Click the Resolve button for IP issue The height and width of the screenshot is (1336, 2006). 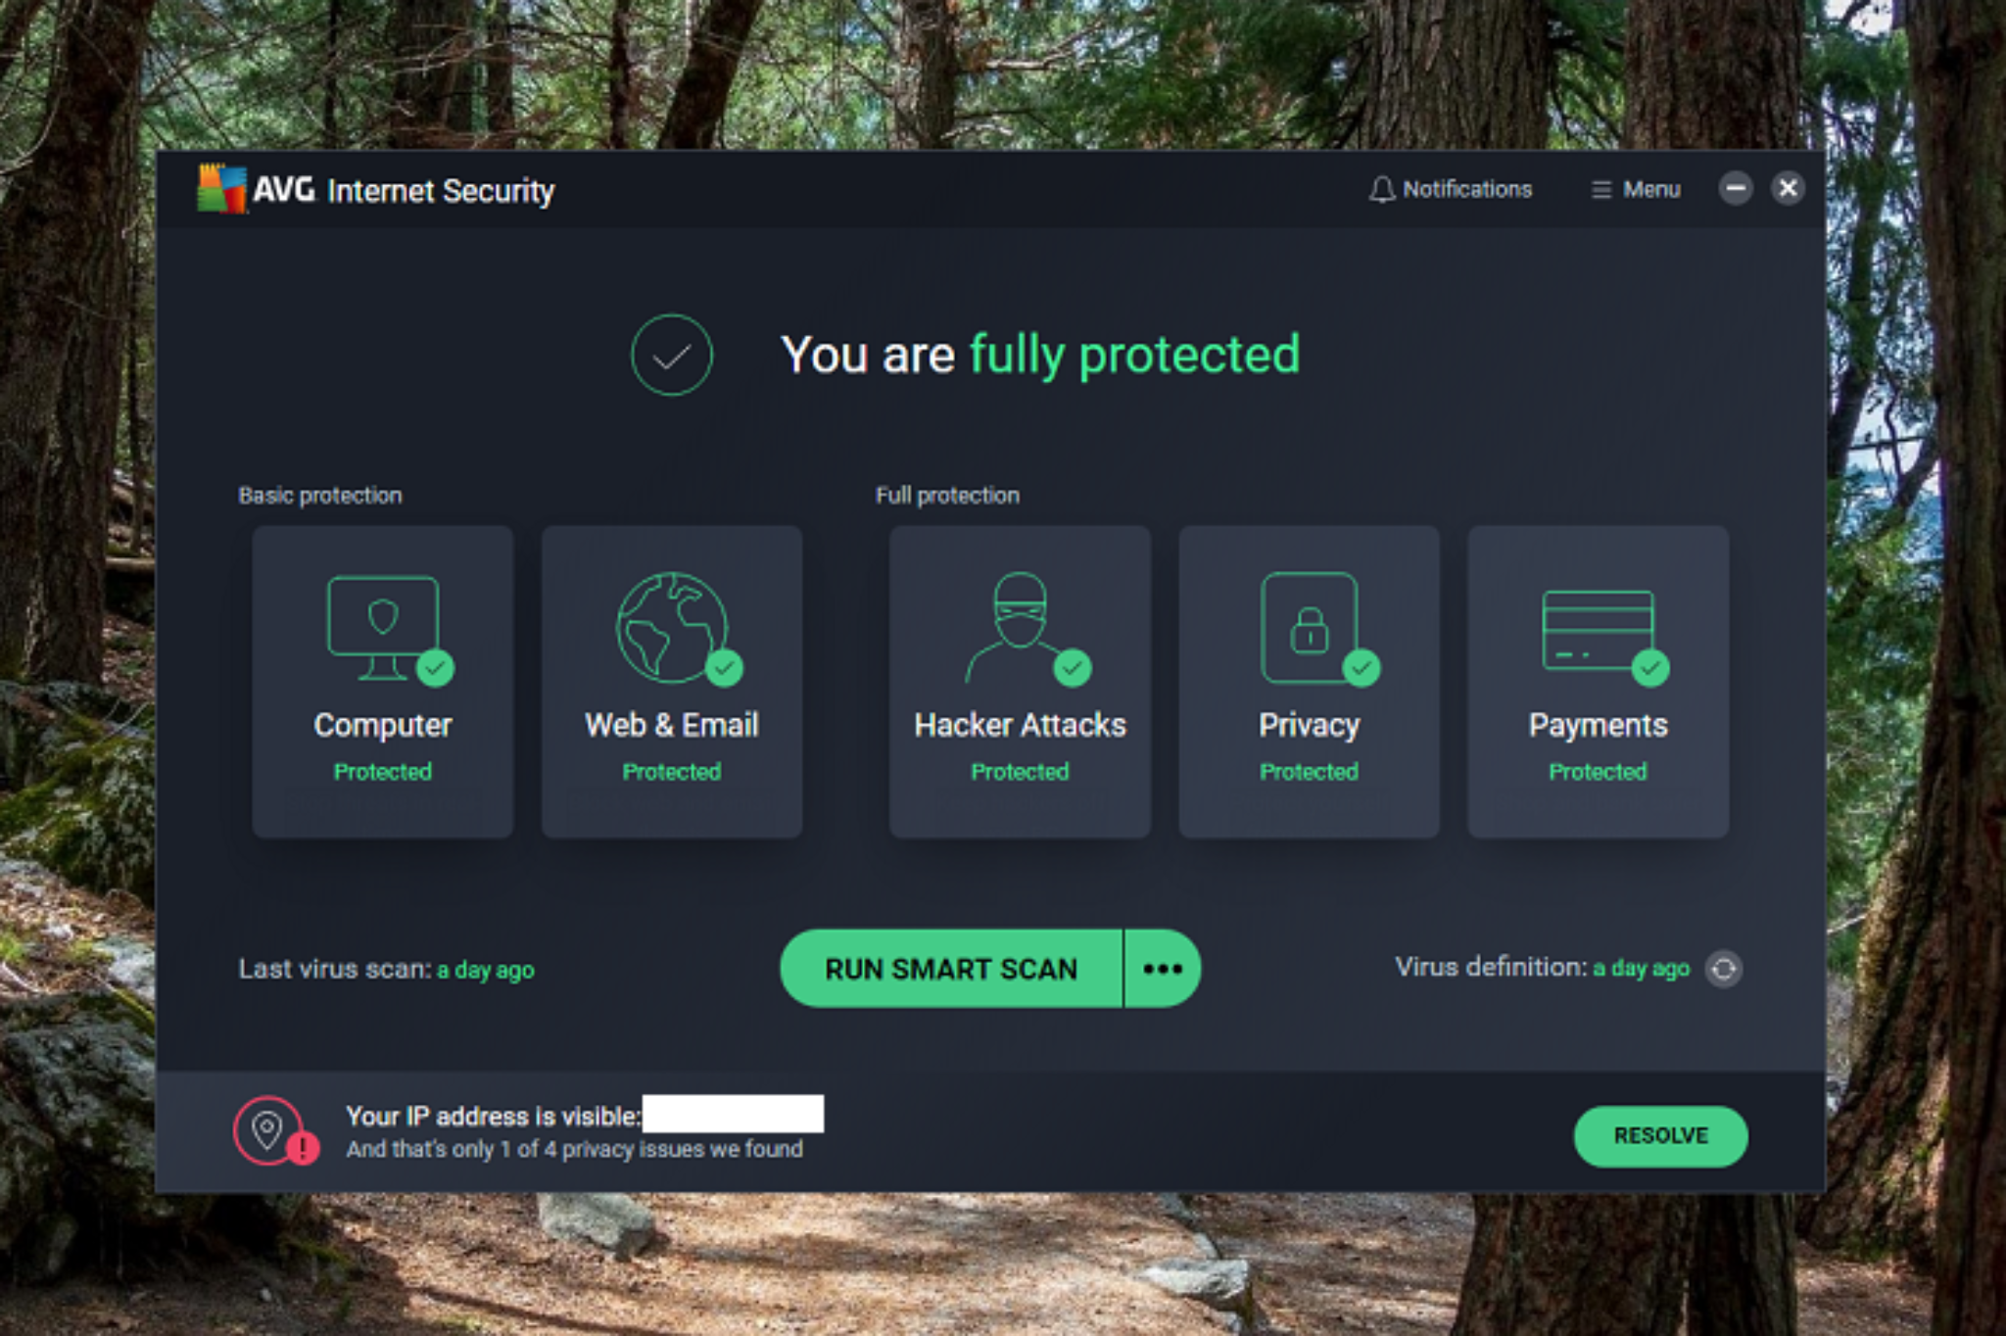pos(1660,1136)
